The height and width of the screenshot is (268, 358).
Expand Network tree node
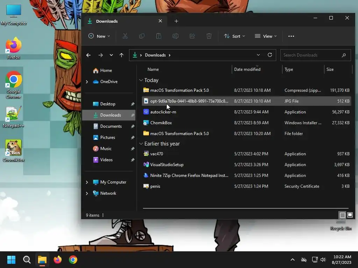pos(87,193)
